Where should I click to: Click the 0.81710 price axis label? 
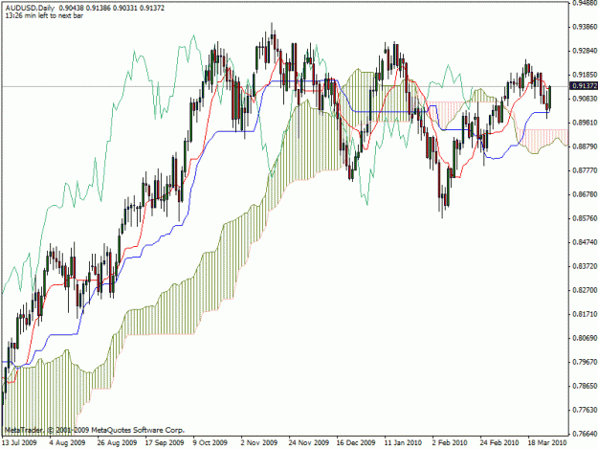pos(584,314)
